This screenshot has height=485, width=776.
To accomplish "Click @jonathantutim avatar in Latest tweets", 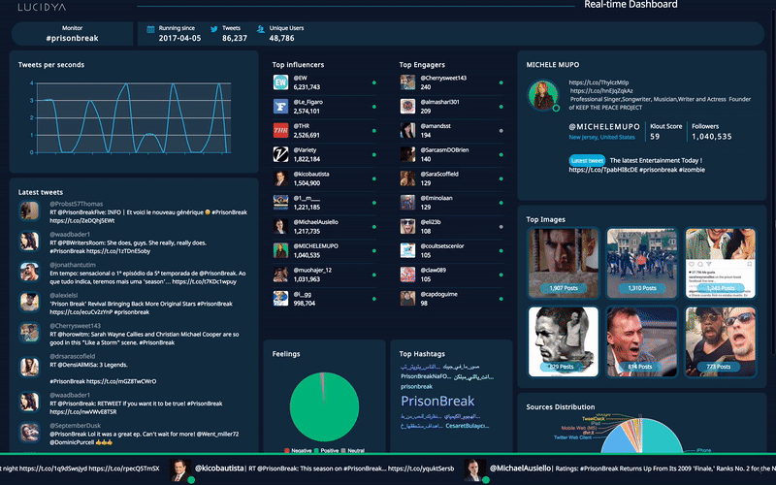I will pos(29,272).
